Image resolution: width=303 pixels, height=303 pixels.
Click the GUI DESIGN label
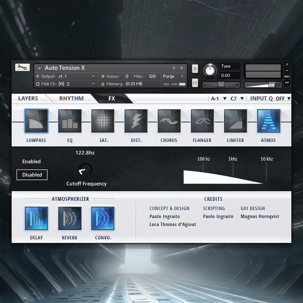pos(253,208)
